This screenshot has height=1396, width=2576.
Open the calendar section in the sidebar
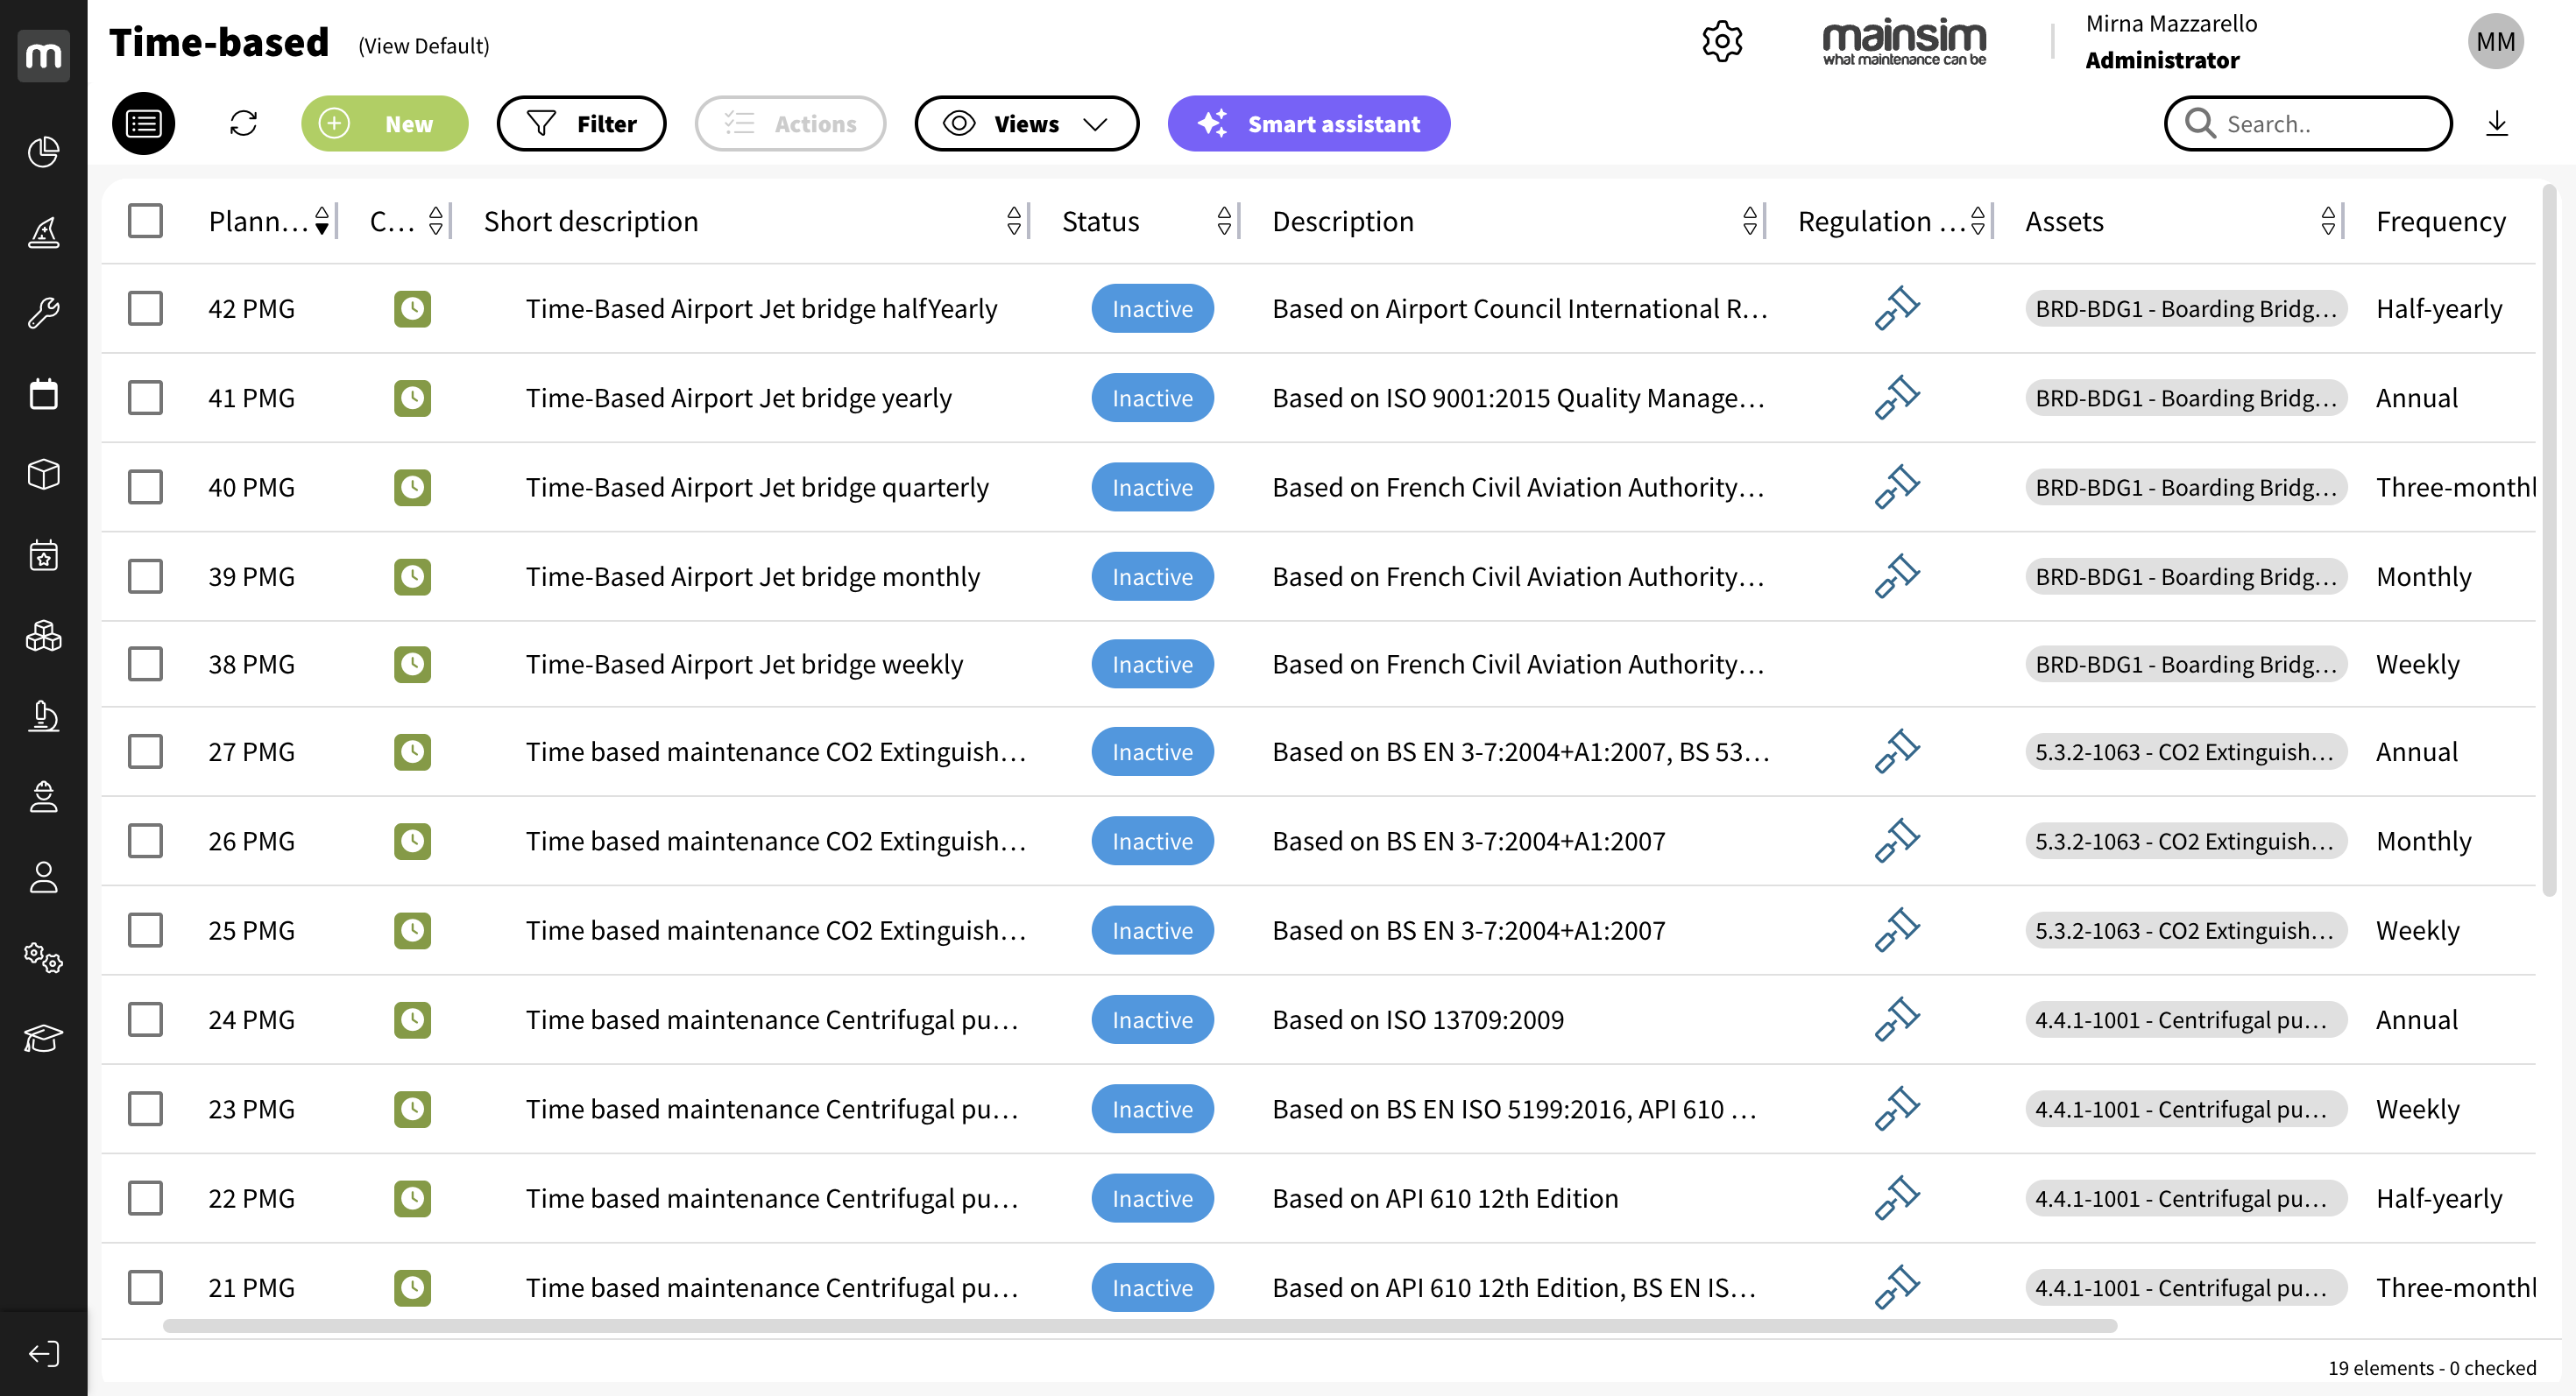(44, 394)
